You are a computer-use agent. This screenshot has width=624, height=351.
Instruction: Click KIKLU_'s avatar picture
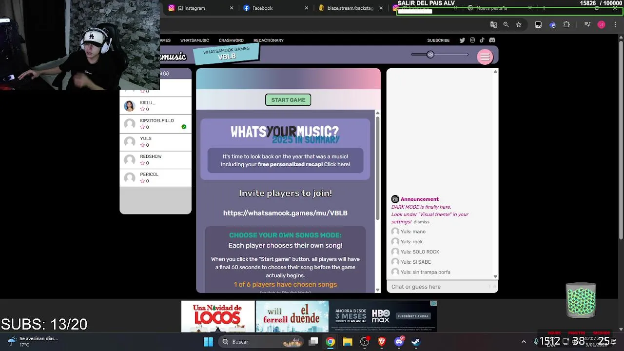point(129,106)
